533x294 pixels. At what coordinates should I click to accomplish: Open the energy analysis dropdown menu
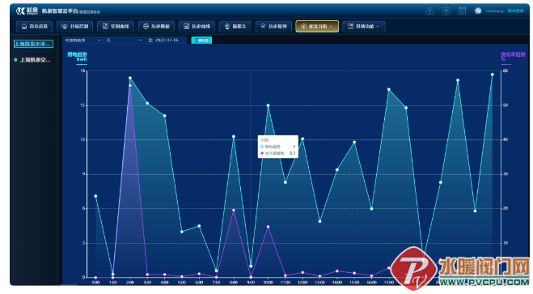(x=317, y=26)
